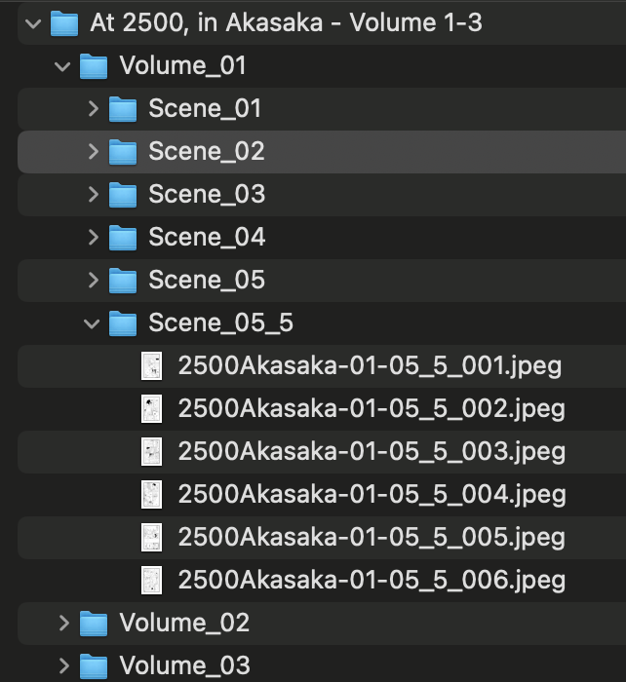Collapse the "At 2500, in Akasaka" root folder
The image size is (626, 682).
point(34,22)
